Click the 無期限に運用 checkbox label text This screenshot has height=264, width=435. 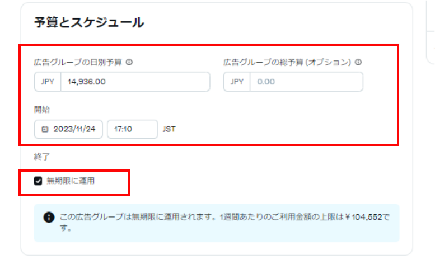click(71, 181)
